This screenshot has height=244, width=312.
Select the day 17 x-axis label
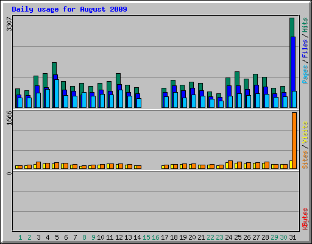coord(165,237)
